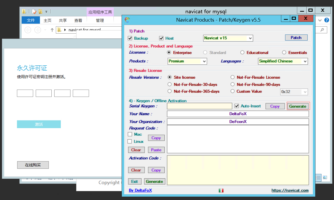Expand the Explorer ribbon chevron
The height and width of the screenshot is (200, 334).
(320, 20)
